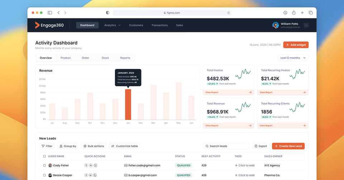Click the Engage360 logo

coord(49,25)
